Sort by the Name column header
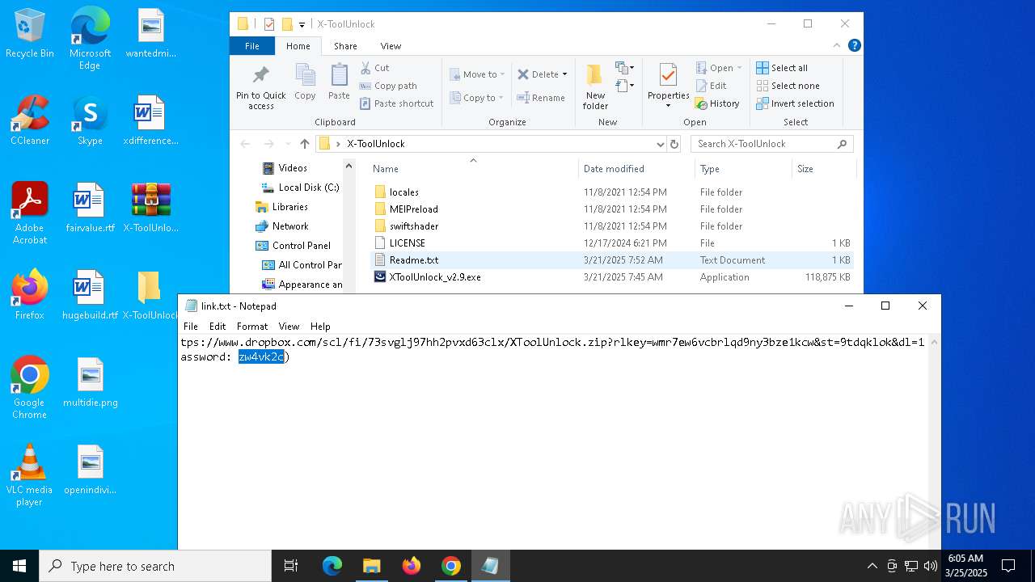The width and height of the screenshot is (1035, 582). point(473,169)
